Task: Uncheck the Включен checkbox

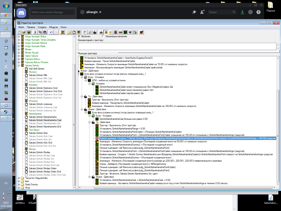Action: (x=79, y=36)
